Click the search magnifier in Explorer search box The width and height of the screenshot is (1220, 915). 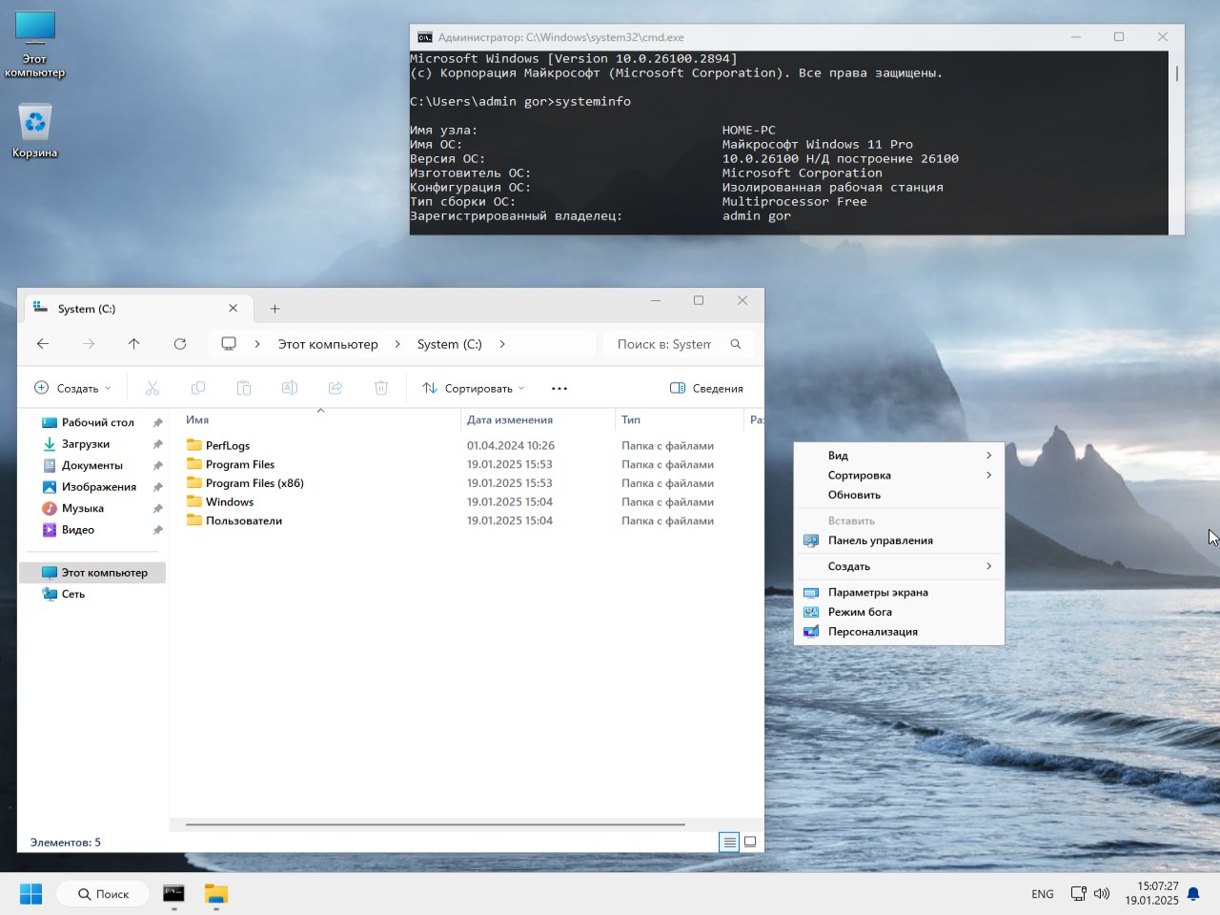coord(736,344)
